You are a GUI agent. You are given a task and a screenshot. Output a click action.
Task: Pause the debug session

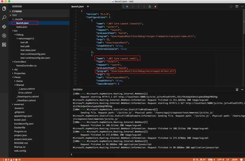pyautogui.click(x=127, y=7)
